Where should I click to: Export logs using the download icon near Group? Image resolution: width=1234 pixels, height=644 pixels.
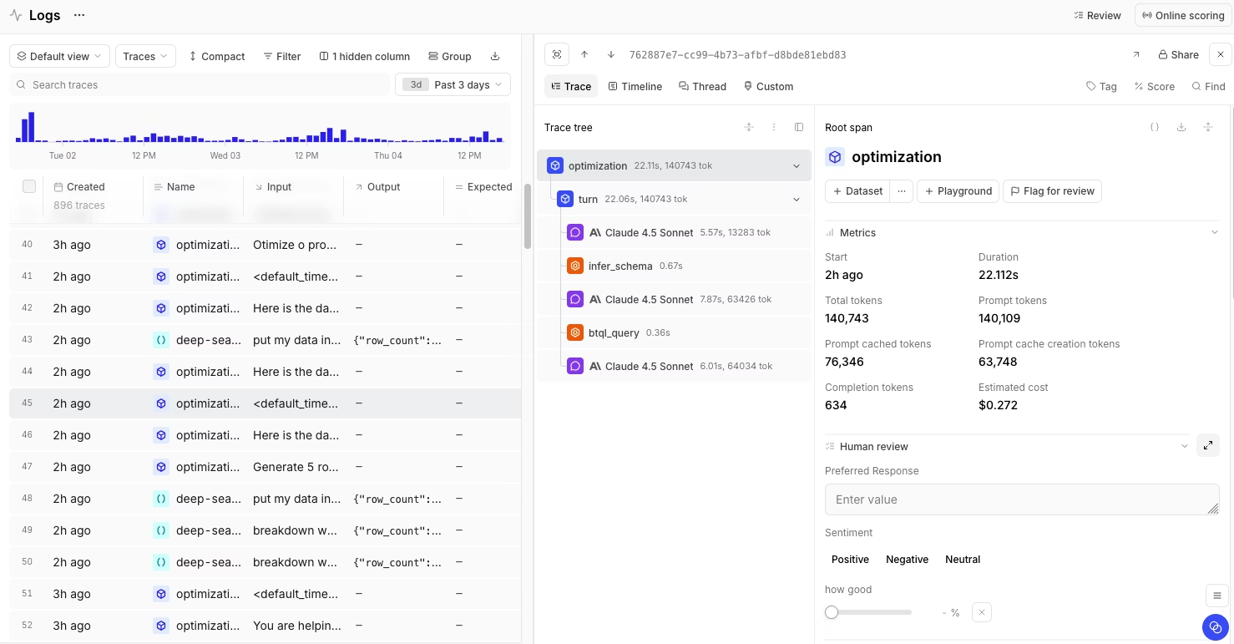pos(495,55)
